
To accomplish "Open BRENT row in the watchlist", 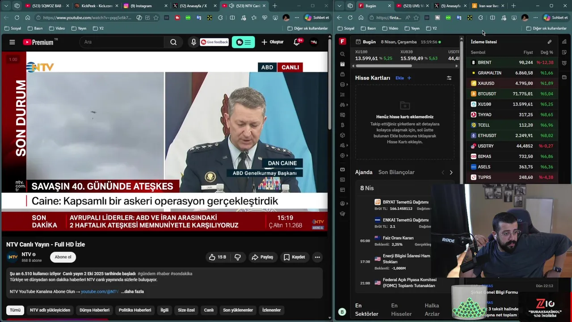I will point(512,63).
